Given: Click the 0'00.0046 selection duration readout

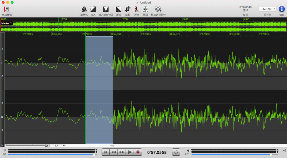Looking at the screenshot, I should click(x=245, y=7).
